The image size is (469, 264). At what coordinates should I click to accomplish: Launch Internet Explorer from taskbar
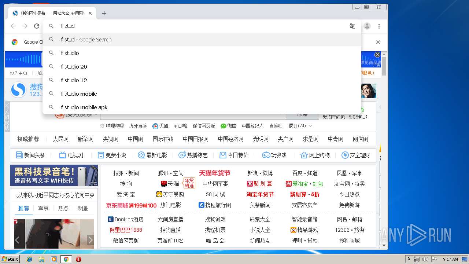[29, 259]
